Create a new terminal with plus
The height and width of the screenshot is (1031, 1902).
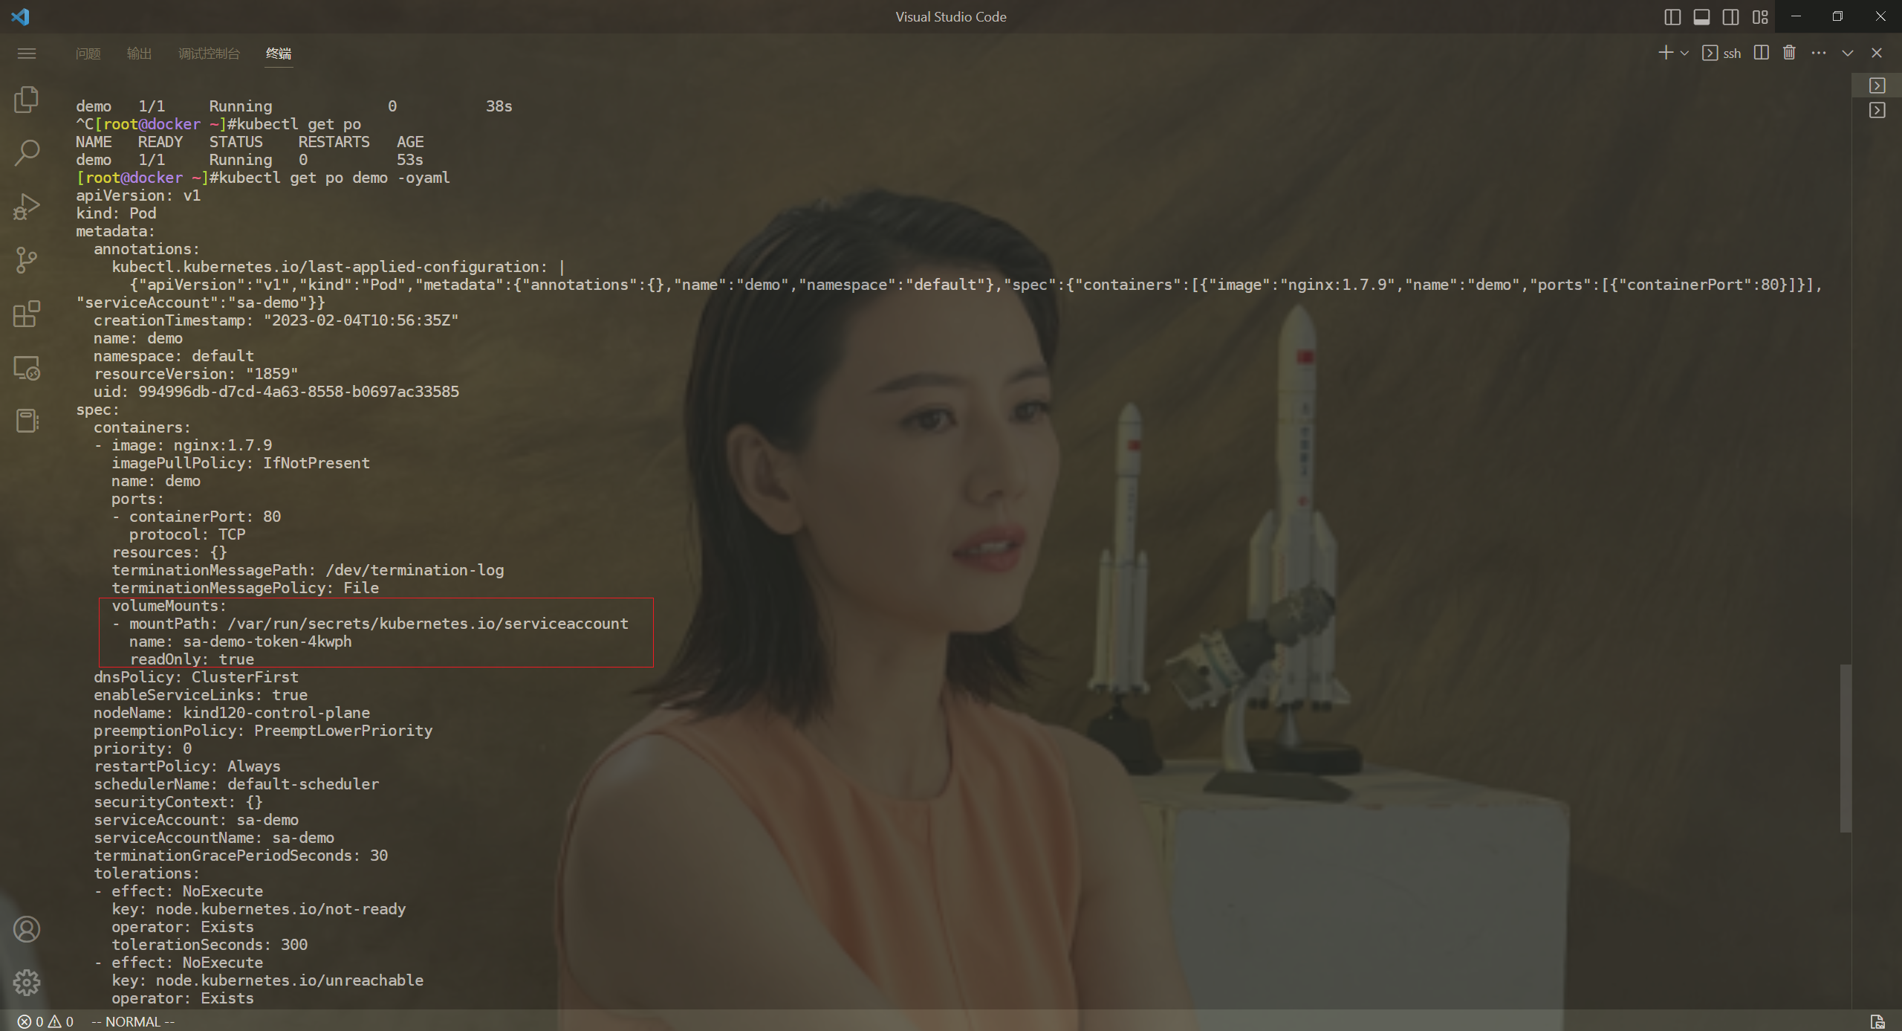1666,53
